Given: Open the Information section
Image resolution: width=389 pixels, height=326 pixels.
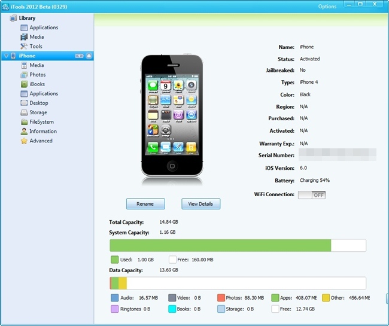Looking at the screenshot, I should point(43,131).
